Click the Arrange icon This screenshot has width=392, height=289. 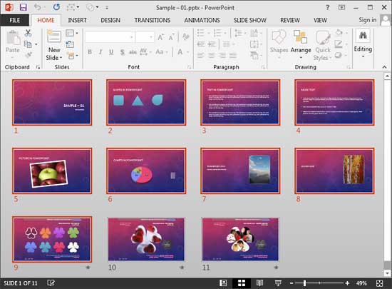(301, 37)
